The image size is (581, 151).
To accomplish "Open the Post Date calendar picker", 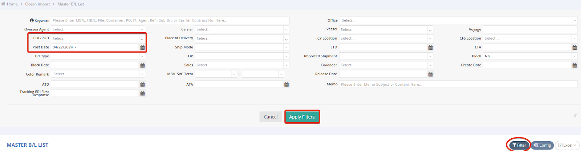I will pos(142,48).
